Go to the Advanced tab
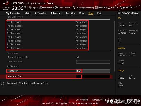Image resolution: width=143 pixels, height=107 pixels. click(x=57, y=13)
